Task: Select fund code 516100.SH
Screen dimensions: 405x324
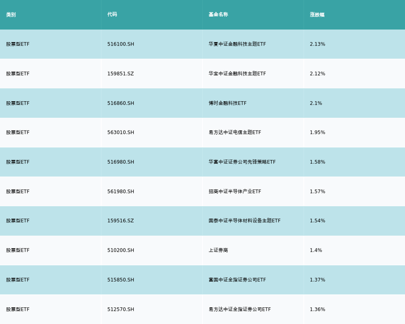Action: [x=120, y=44]
